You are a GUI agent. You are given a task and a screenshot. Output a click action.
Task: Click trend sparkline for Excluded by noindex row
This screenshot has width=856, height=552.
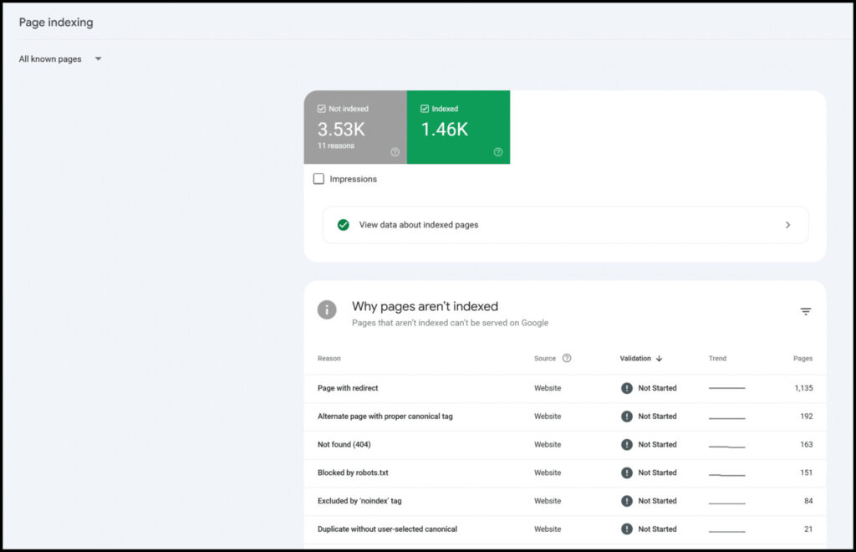pyautogui.click(x=726, y=502)
